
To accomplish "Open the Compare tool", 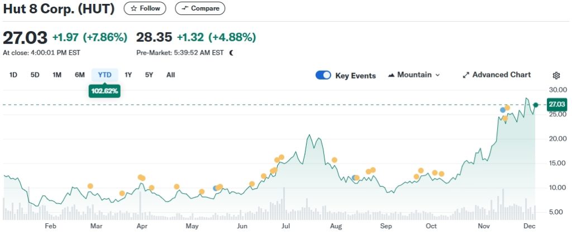I will (200, 8).
